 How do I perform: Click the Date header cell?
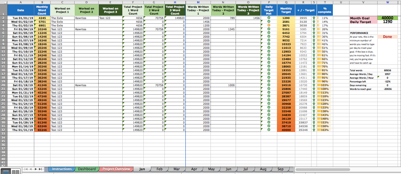[x=20, y=10]
